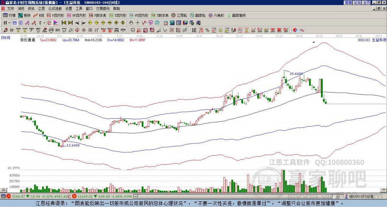This screenshot has width=387, height=207.
Task: Open the 行情 market quotes view
Action: tap(9, 15)
